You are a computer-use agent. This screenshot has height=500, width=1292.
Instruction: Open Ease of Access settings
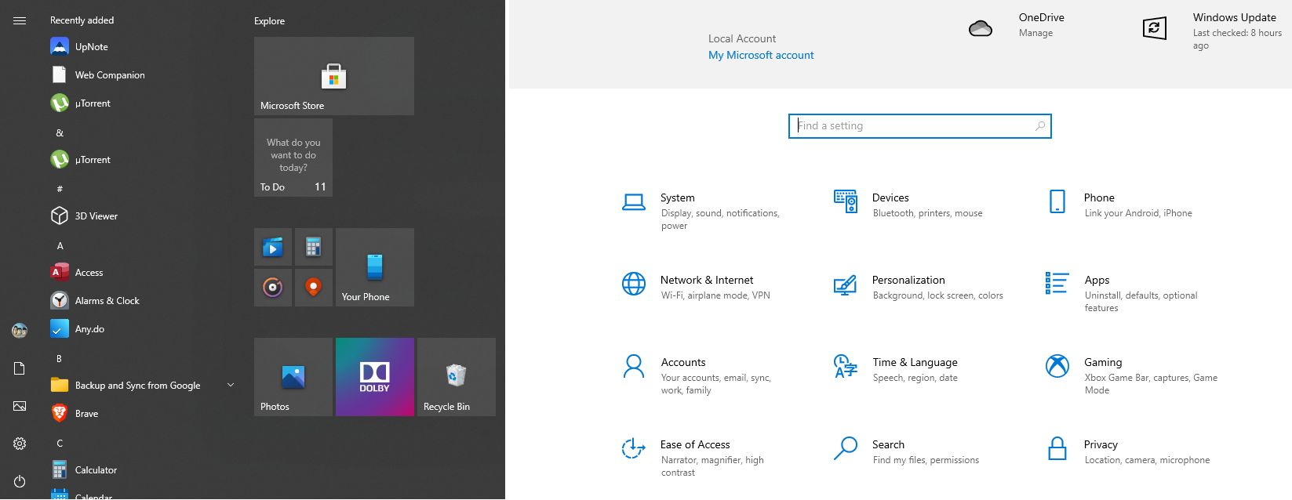tap(693, 458)
